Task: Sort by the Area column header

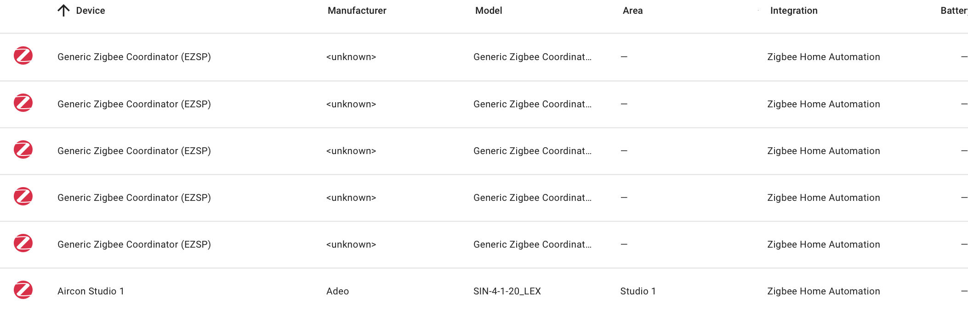Action: [x=632, y=11]
